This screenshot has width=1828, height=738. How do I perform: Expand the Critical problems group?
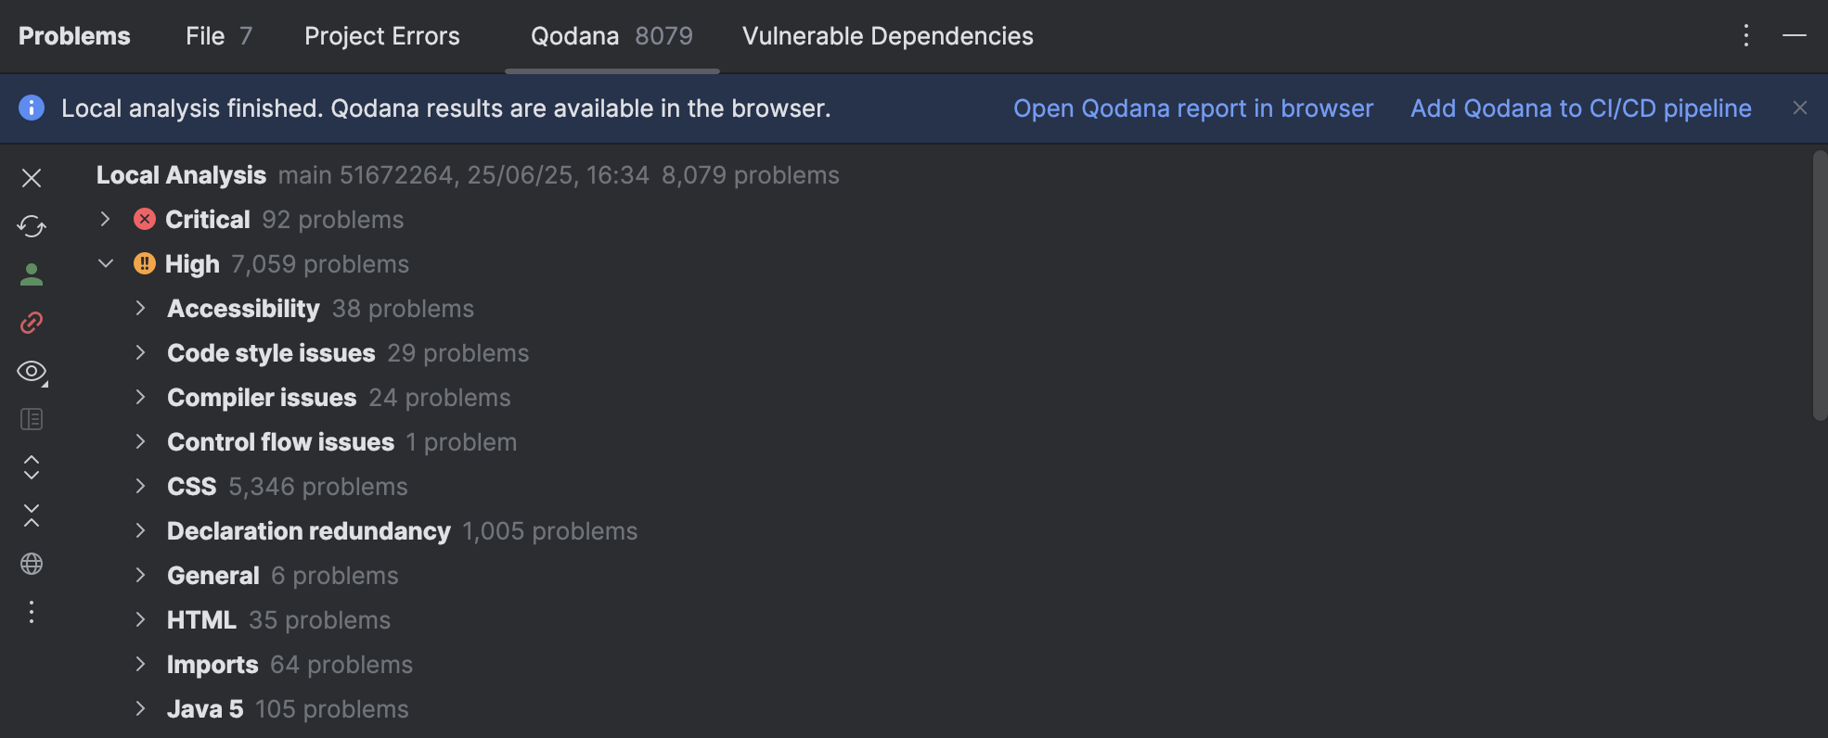tap(106, 220)
